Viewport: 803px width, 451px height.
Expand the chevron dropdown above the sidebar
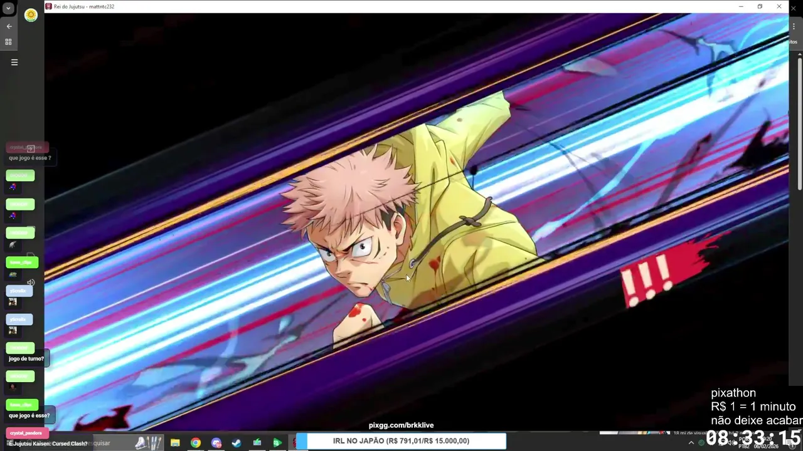pyautogui.click(x=8, y=9)
